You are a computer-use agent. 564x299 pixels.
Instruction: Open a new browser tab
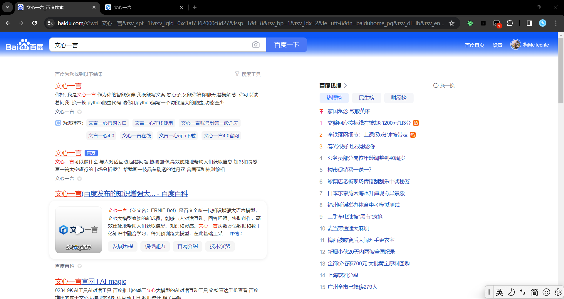click(x=194, y=7)
